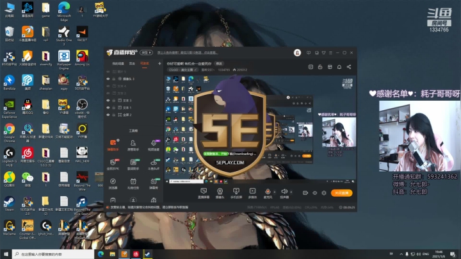Select the Steam desktop shortcut
This screenshot has width=461, height=259.
tap(9, 204)
